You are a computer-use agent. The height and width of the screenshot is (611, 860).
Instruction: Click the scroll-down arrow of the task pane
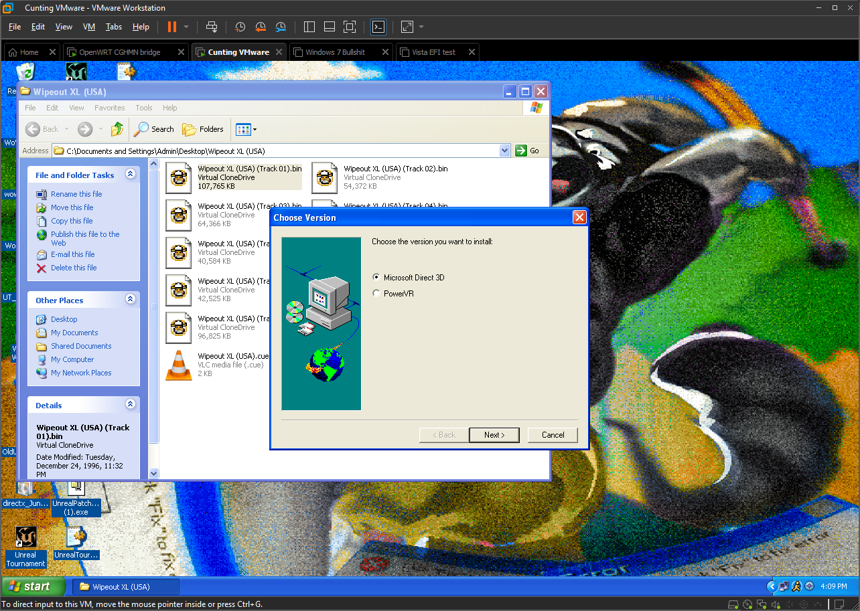(x=153, y=473)
